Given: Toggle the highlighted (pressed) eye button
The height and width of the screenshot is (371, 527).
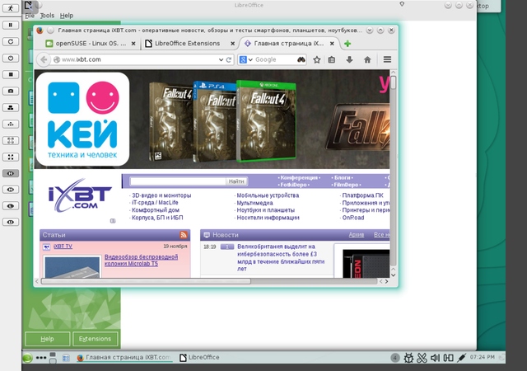Looking at the screenshot, I should pyautogui.click(x=11, y=173).
